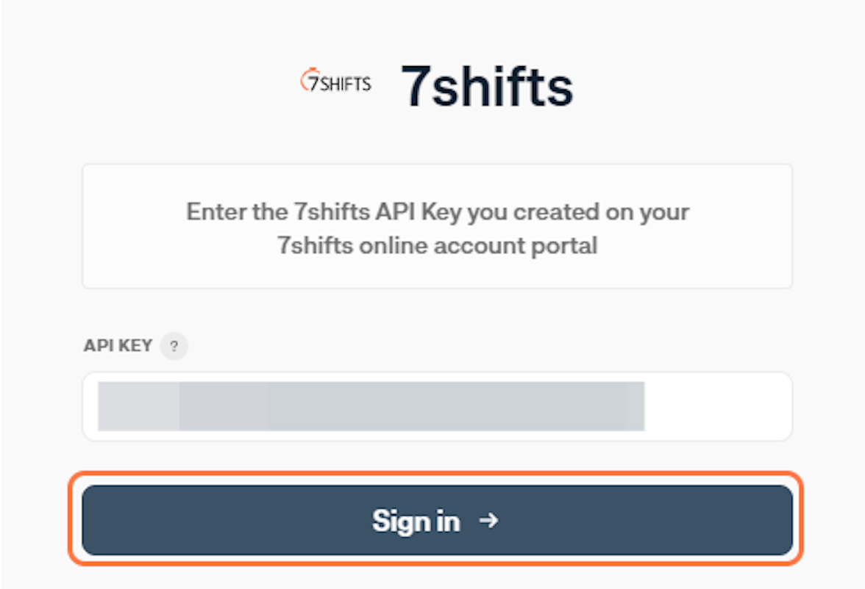
Task: Click the large 7shifts heading text
Action: (x=487, y=87)
